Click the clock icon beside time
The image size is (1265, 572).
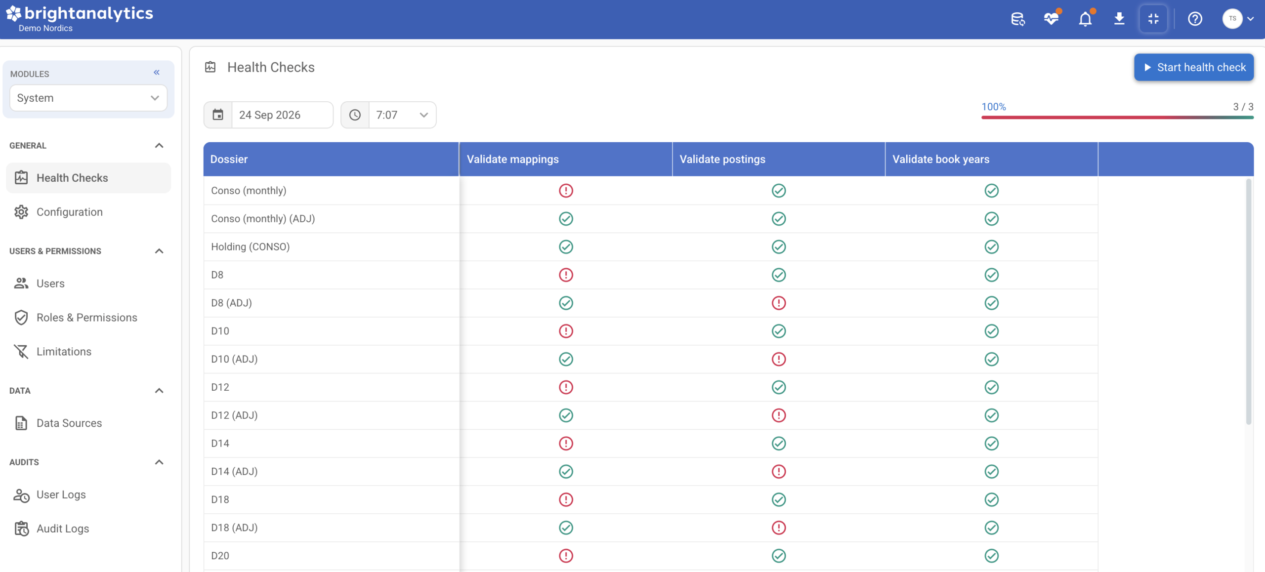tap(355, 115)
